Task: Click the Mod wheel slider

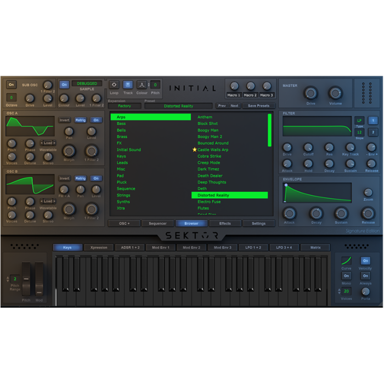Action: [39, 279]
